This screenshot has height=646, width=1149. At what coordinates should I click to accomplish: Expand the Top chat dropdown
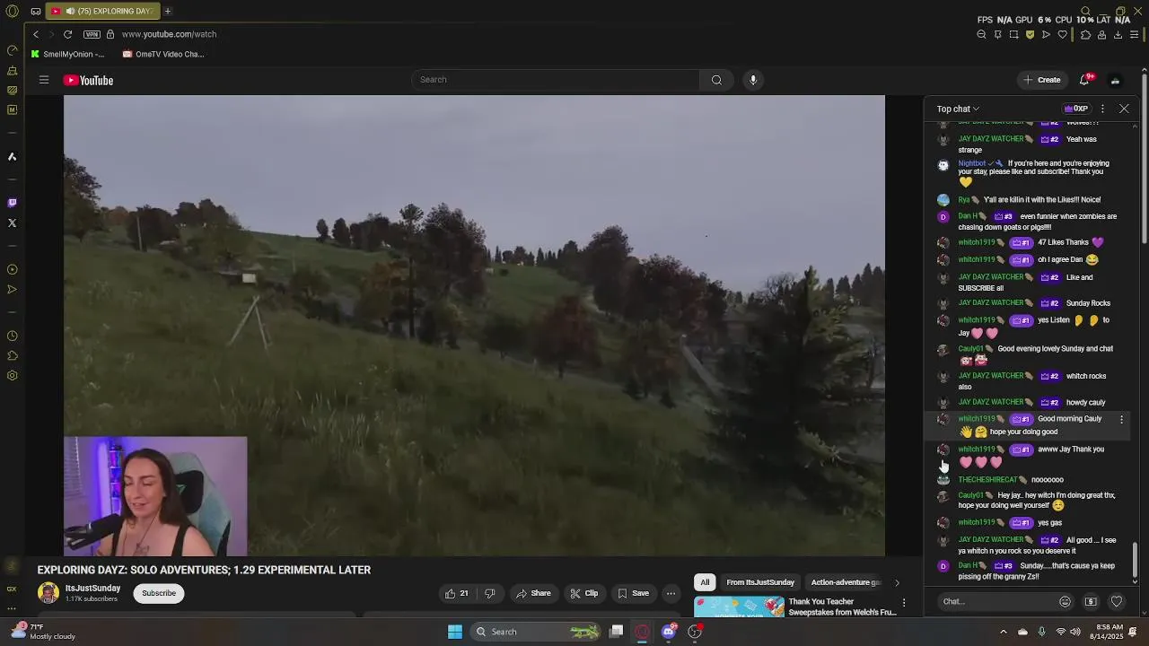[x=958, y=109]
